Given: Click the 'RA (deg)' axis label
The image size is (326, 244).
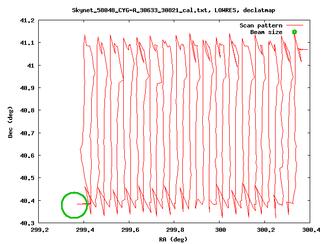Looking at the screenshot, I should click(173, 239).
